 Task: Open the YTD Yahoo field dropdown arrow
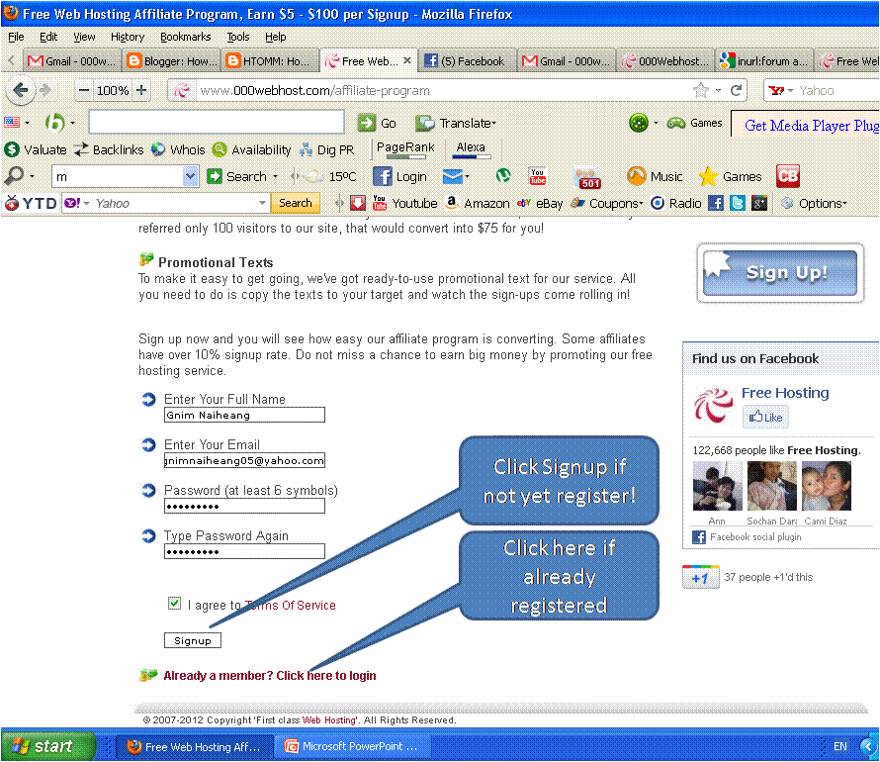tap(262, 203)
